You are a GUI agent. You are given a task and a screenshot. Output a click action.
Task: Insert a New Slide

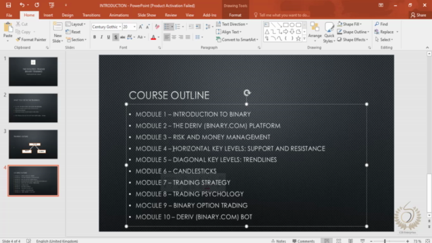(x=57, y=32)
